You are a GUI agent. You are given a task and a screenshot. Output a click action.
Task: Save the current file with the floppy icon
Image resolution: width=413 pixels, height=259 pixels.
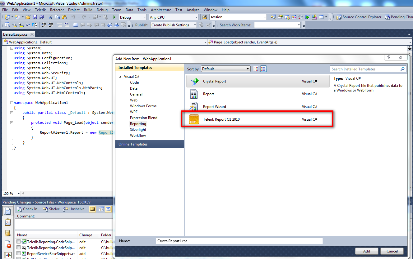[x=35, y=17]
